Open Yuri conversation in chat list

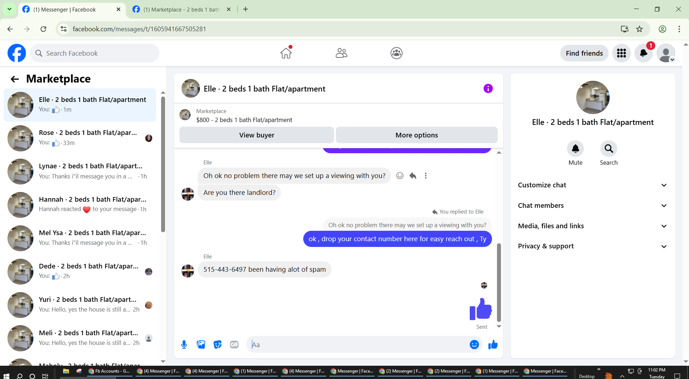[x=80, y=305]
